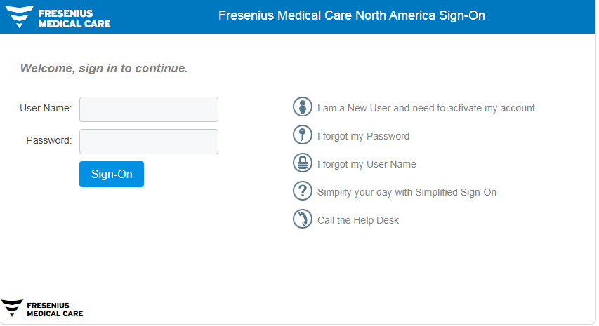Click the 'Welcome, sign in to continue' heading

(104, 69)
